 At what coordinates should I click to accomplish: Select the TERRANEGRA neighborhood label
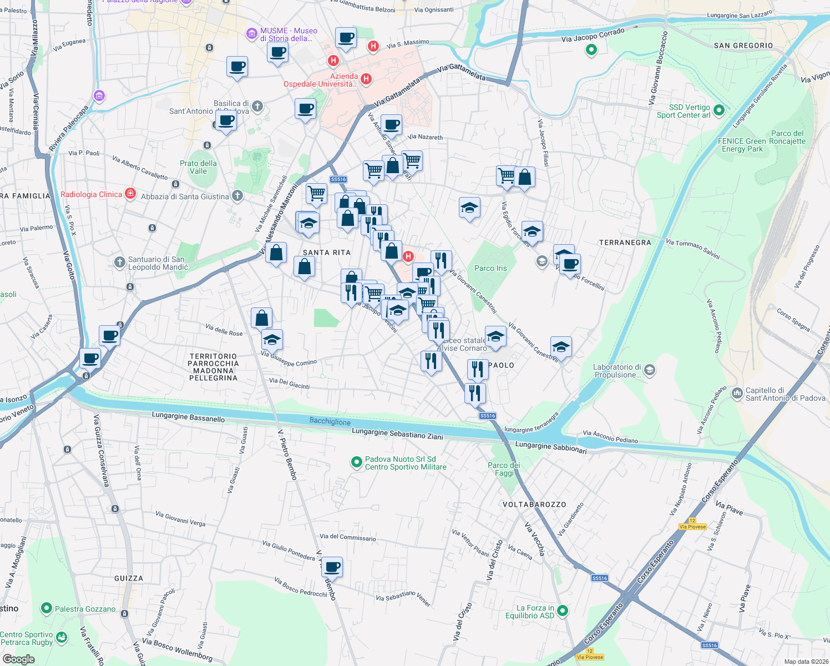click(625, 243)
